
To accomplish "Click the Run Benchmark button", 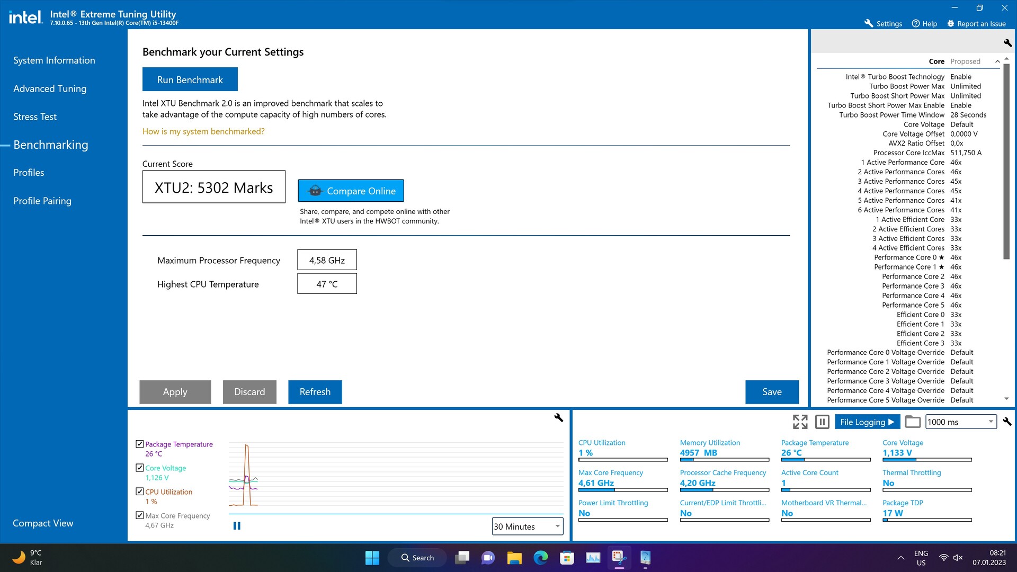I will (x=190, y=79).
